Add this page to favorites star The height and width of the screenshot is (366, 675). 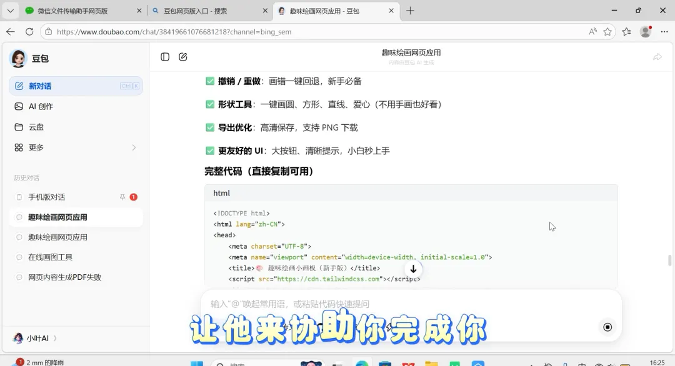607,32
